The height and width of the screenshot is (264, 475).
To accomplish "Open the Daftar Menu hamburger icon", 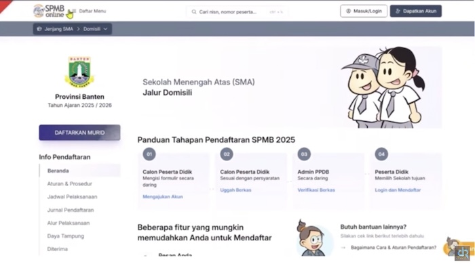I will pyautogui.click(x=74, y=11).
